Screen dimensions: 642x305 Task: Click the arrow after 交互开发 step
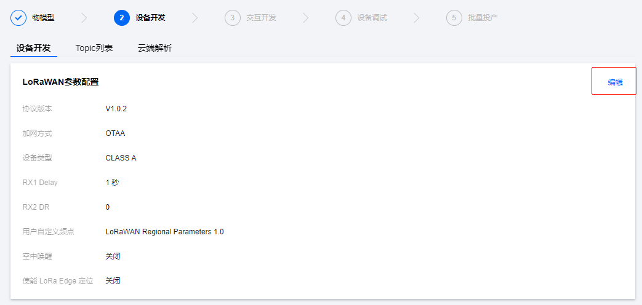(x=306, y=18)
